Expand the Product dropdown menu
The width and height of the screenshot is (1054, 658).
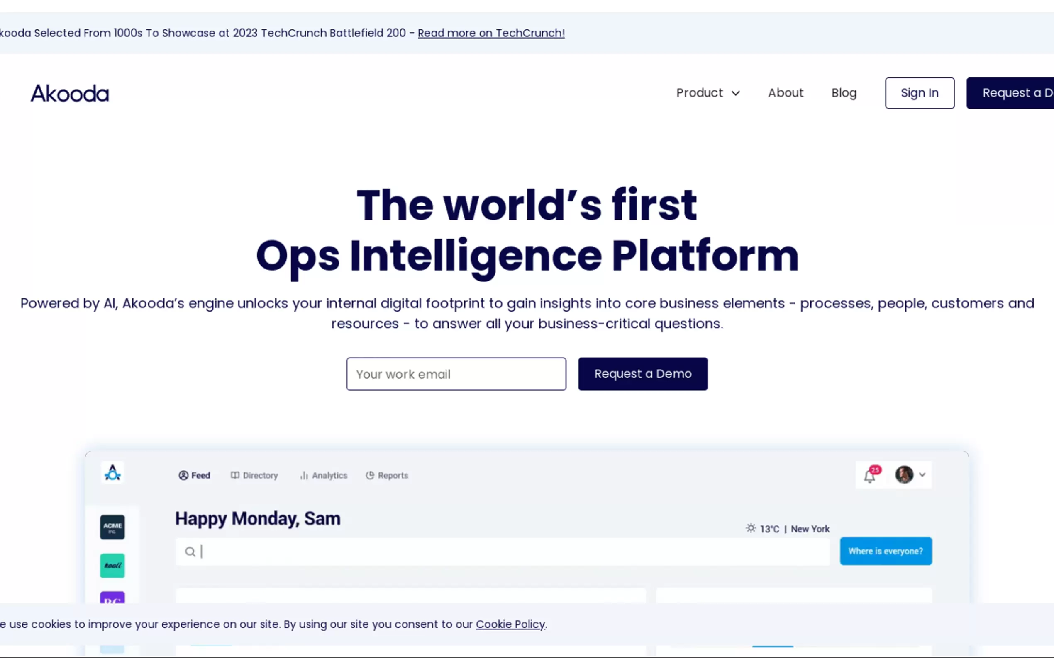pos(708,93)
